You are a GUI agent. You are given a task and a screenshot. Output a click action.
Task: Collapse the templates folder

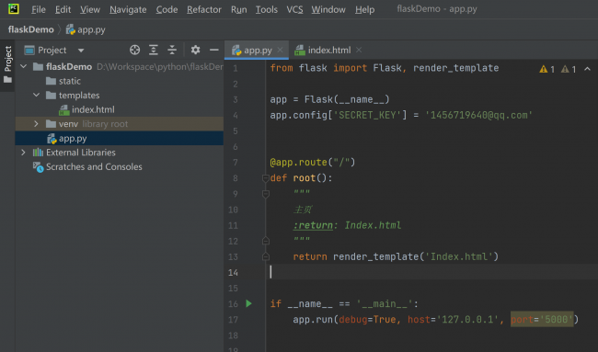point(36,96)
